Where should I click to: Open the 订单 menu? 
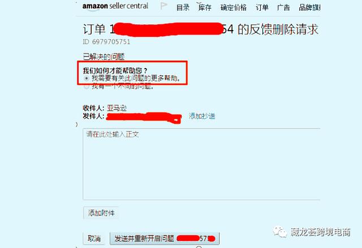[262, 7]
